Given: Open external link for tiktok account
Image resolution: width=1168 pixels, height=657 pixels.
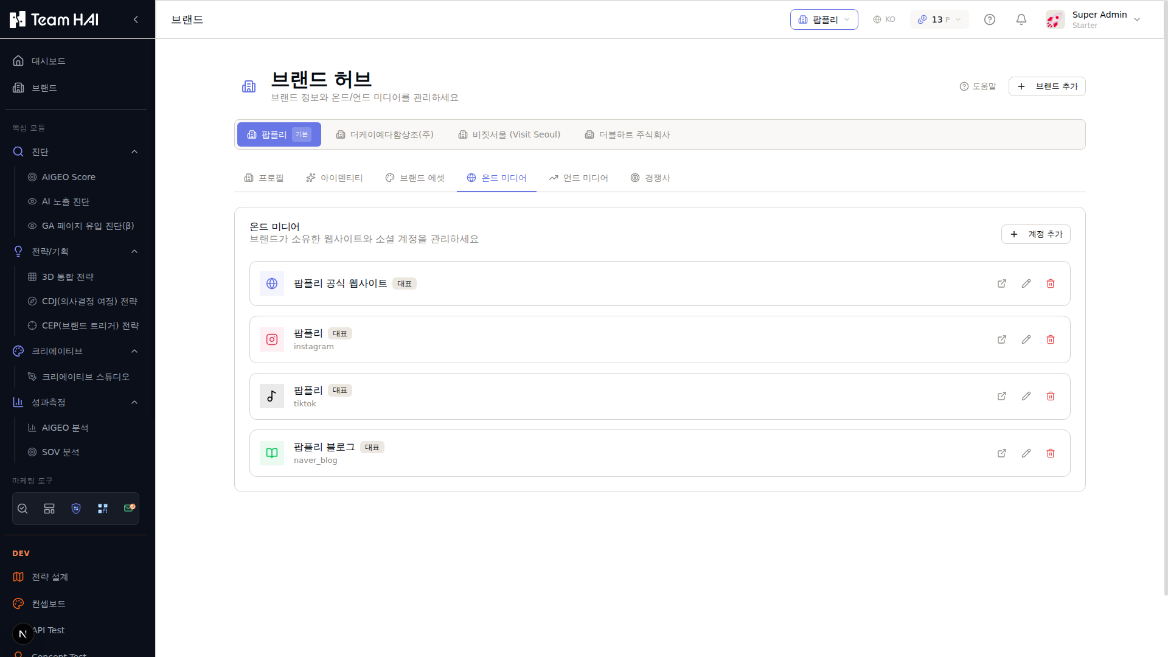Looking at the screenshot, I should (1002, 396).
